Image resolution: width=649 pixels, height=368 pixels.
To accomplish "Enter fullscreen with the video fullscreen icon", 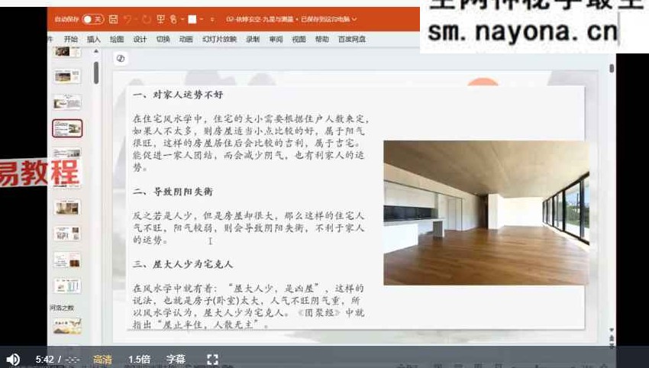I will coord(212,360).
